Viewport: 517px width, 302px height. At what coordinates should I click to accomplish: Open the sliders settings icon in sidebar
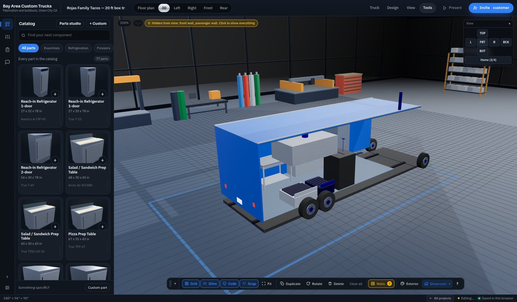click(7, 37)
